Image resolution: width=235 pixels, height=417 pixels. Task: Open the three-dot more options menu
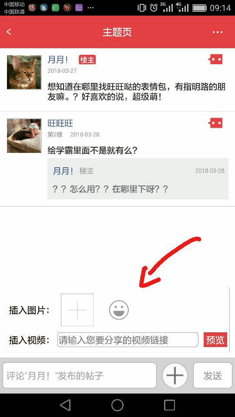point(218,32)
